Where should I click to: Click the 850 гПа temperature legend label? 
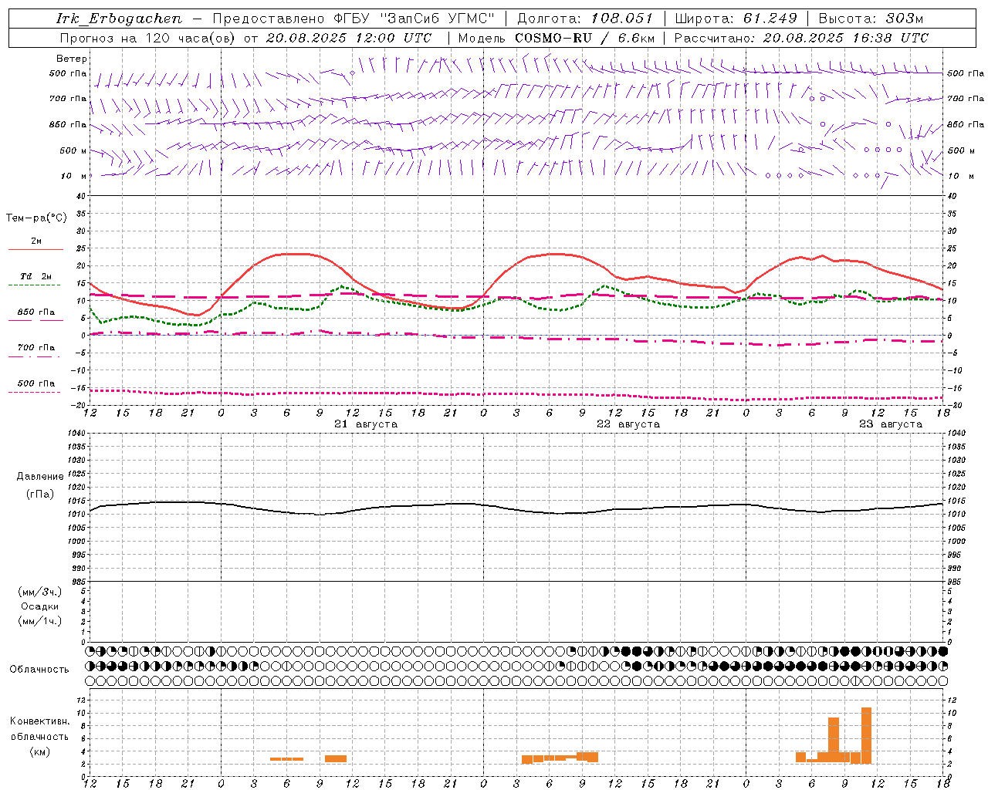pyautogui.click(x=36, y=312)
